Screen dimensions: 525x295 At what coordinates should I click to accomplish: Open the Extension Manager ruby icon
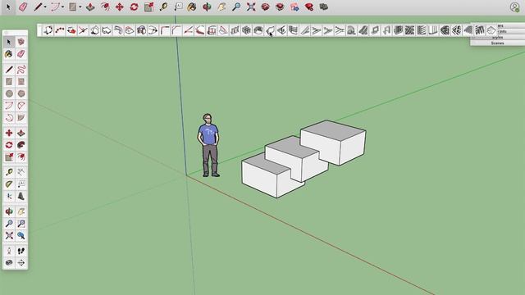309,7
